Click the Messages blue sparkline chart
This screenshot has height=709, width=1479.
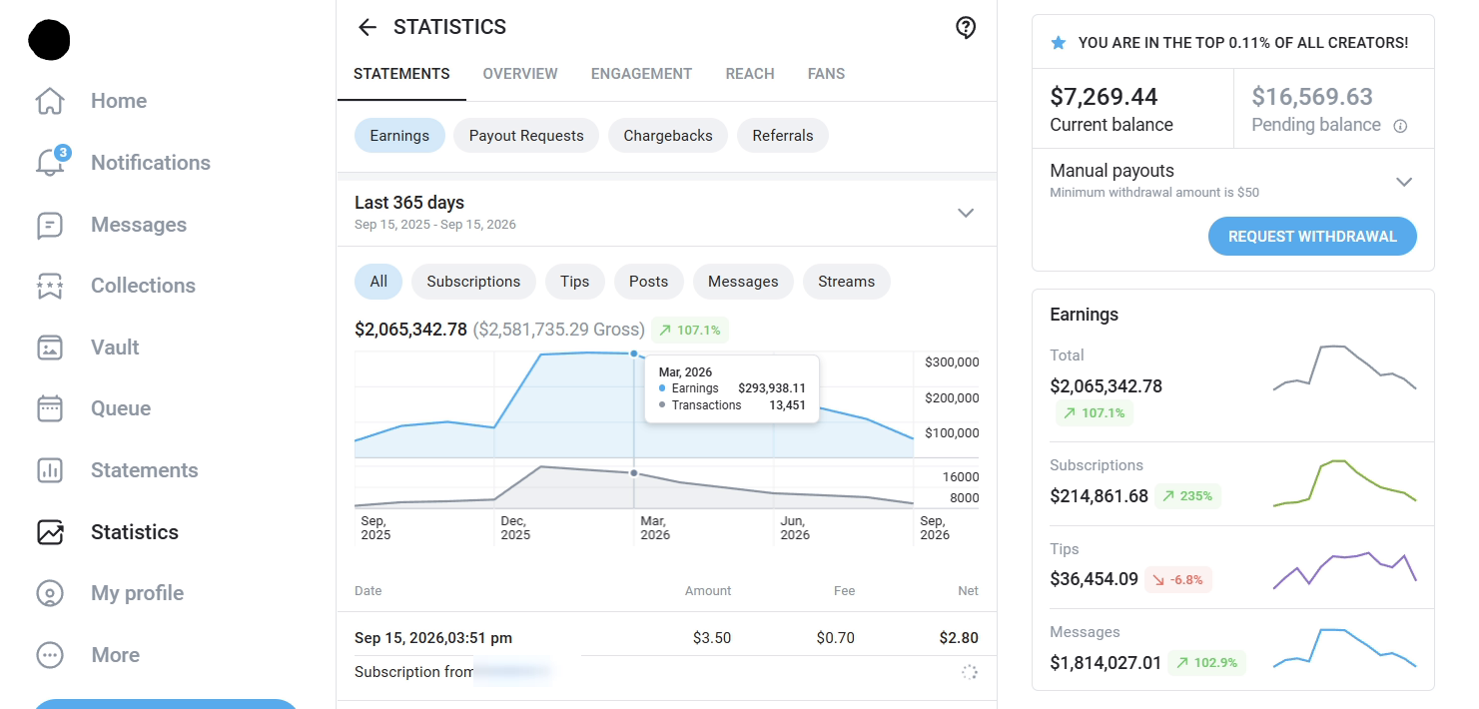click(1345, 648)
